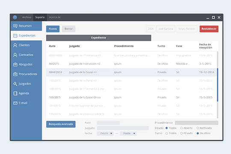231x154 pixels.
Task: Select Estado Todos radio button
Action: tap(167, 128)
